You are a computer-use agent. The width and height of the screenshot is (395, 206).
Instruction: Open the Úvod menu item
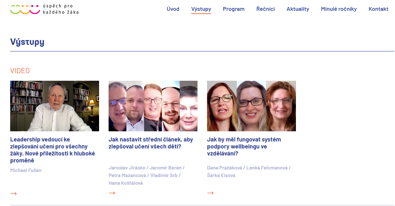click(x=173, y=9)
